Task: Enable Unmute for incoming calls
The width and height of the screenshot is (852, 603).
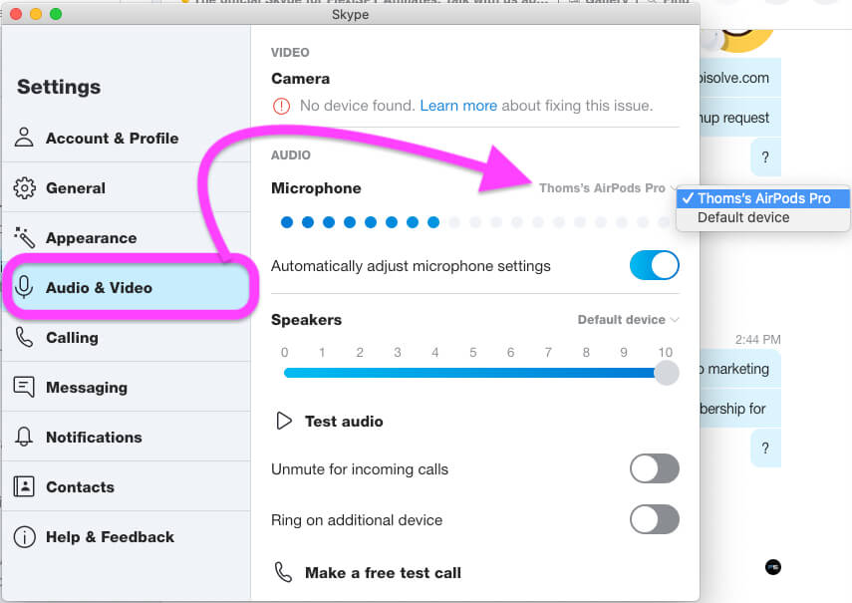Action: click(x=655, y=468)
